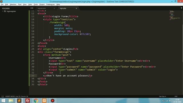Click the #ffc107 color value

click(85, 34)
